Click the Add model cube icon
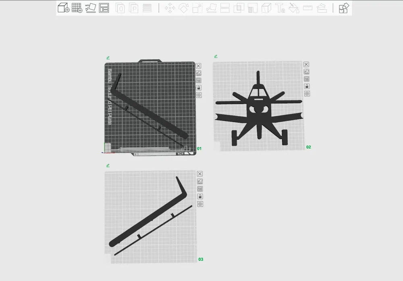Viewport: 403px width, 281px height. coord(63,8)
